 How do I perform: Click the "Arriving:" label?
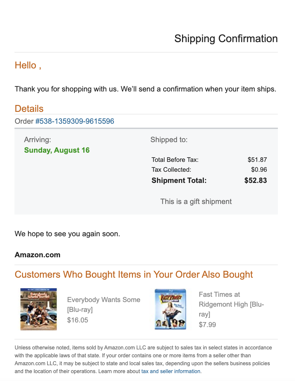(38, 140)
